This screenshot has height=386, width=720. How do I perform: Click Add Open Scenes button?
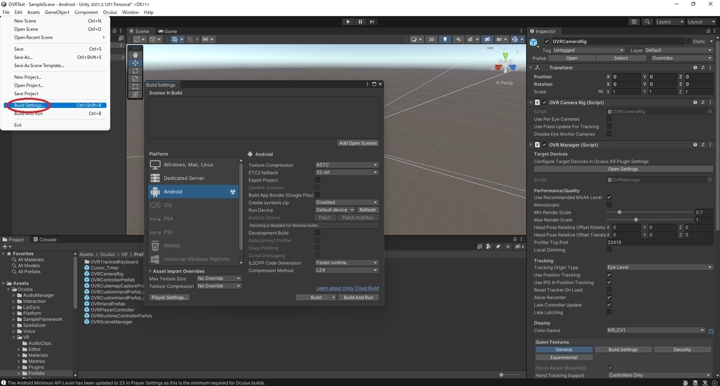click(x=358, y=143)
